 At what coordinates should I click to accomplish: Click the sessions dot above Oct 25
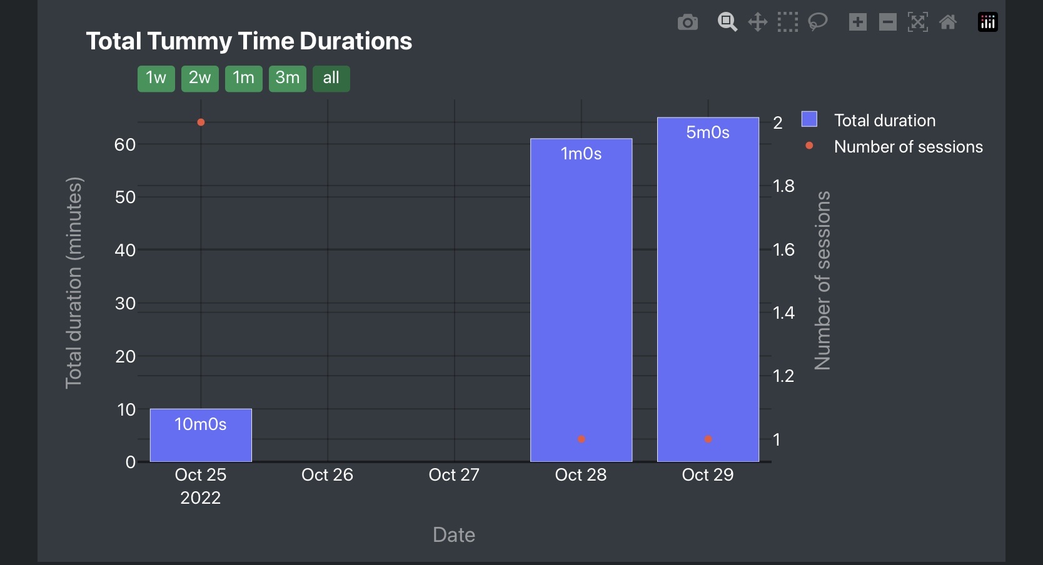pos(200,122)
